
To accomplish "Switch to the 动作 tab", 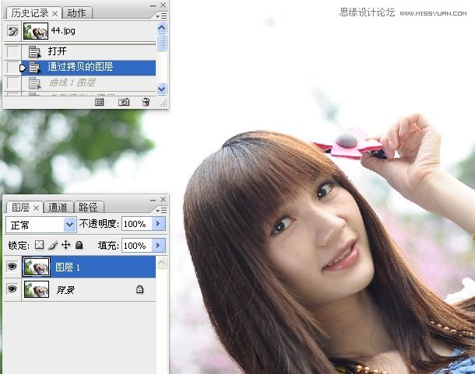I will [x=76, y=13].
